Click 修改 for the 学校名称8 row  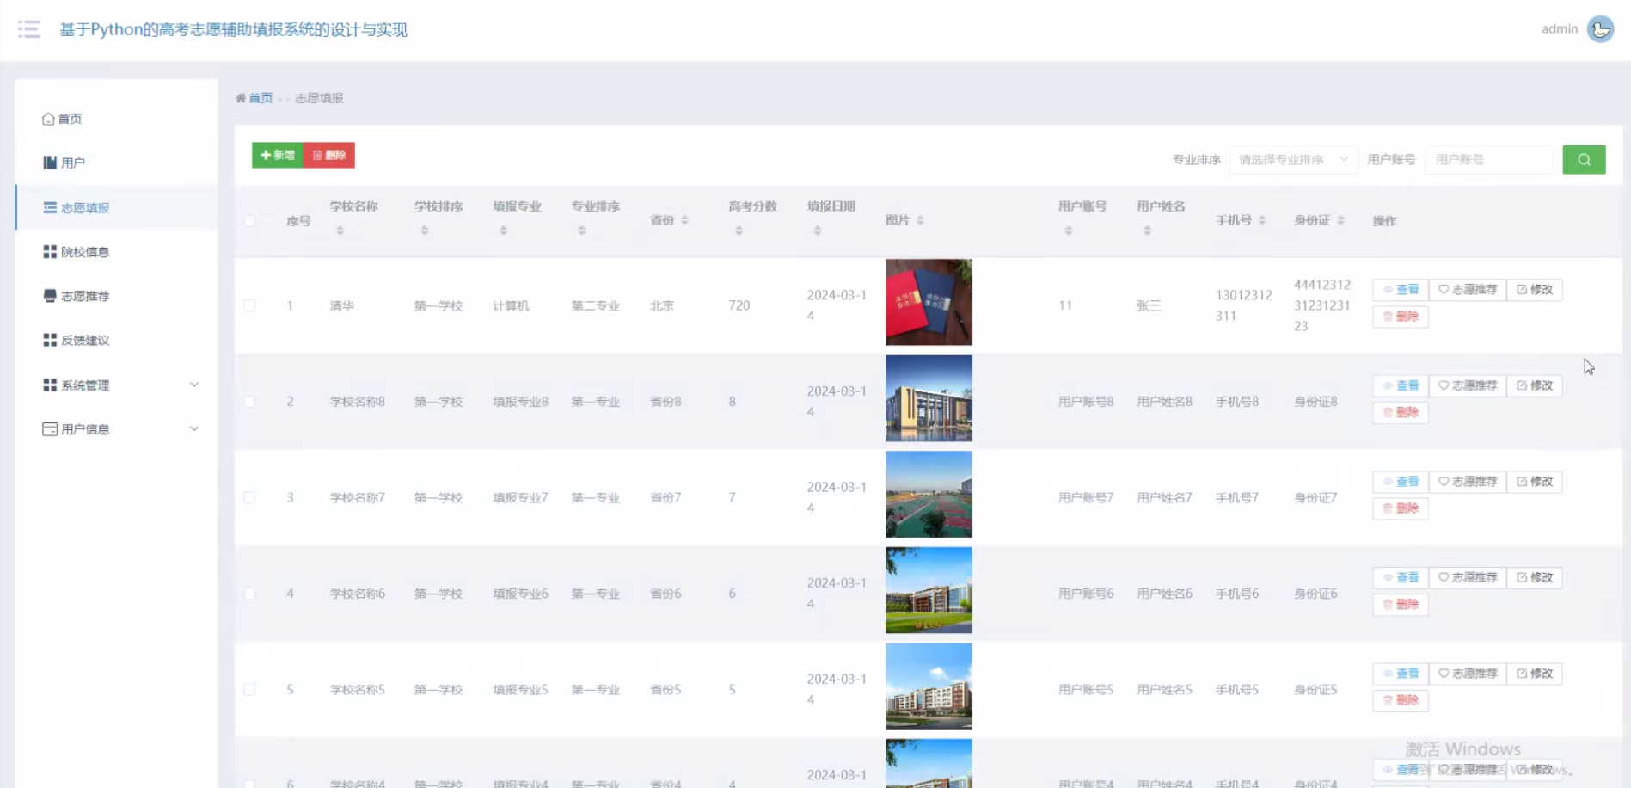click(x=1534, y=385)
